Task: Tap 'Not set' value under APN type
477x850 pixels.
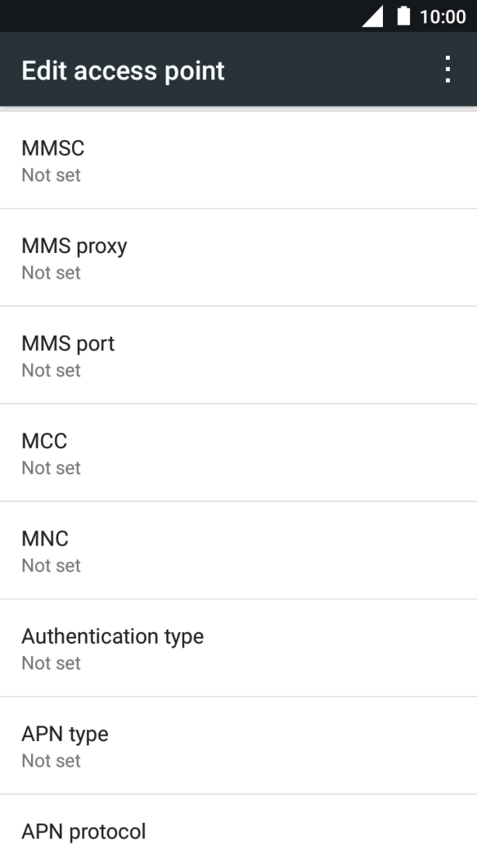Action: [51, 760]
